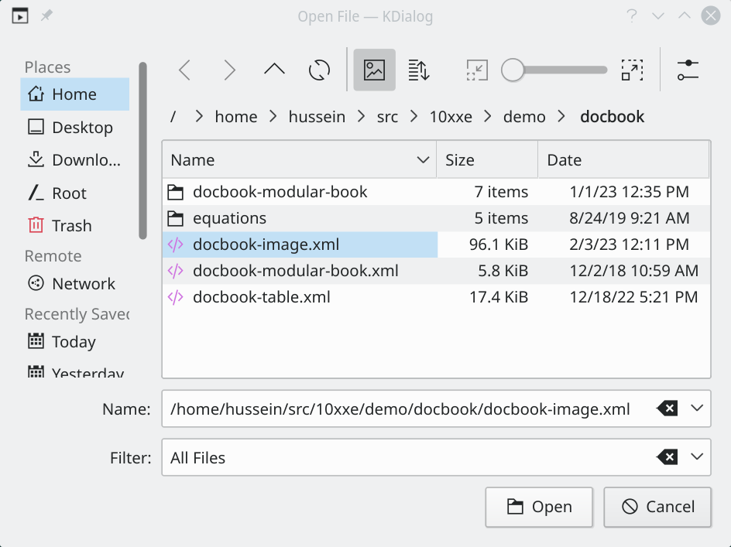
Task: Click the 12/18/22 5:21 PM date cell
Action: (633, 297)
